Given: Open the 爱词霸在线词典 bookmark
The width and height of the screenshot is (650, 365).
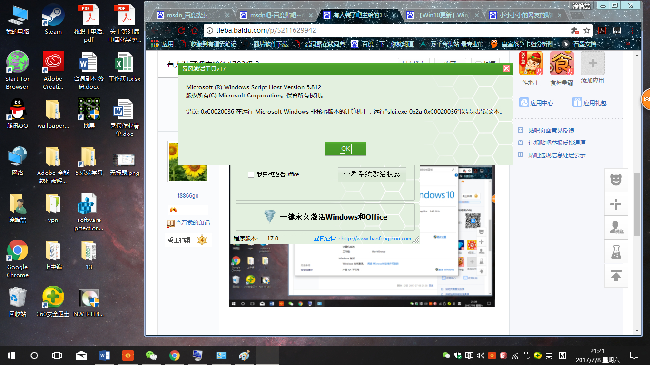Looking at the screenshot, I should [319, 44].
